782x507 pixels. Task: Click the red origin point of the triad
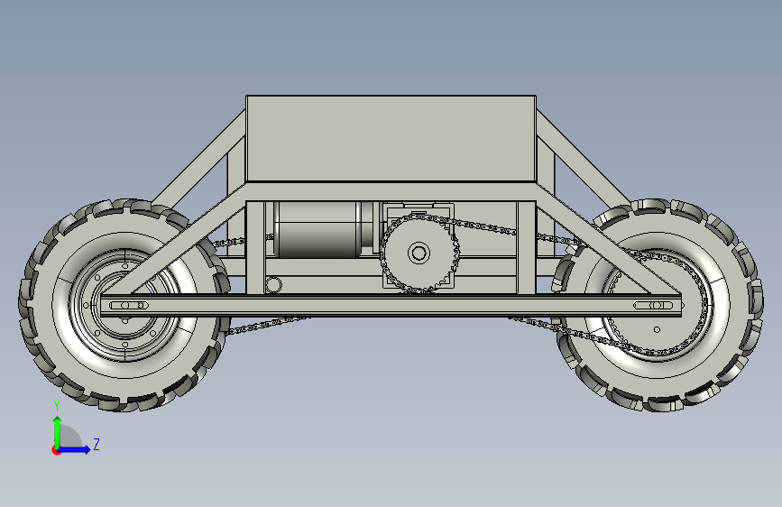(x=56, y=450)
